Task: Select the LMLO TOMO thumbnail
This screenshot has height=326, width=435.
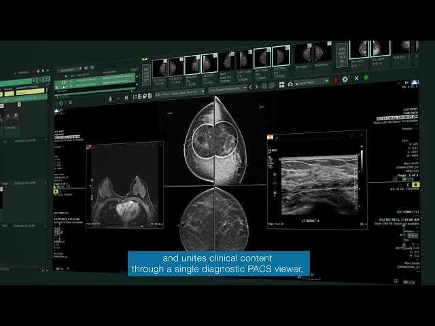Action: point(245,60)
